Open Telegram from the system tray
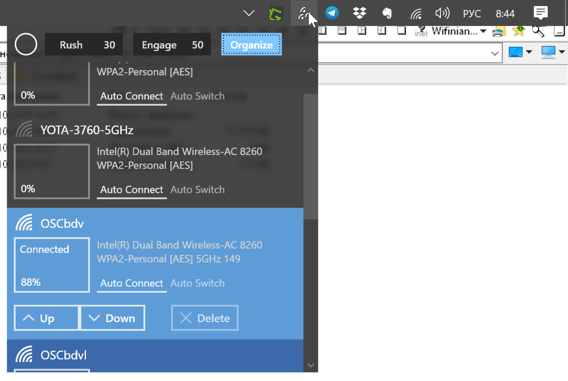 [x=332, y=13]
